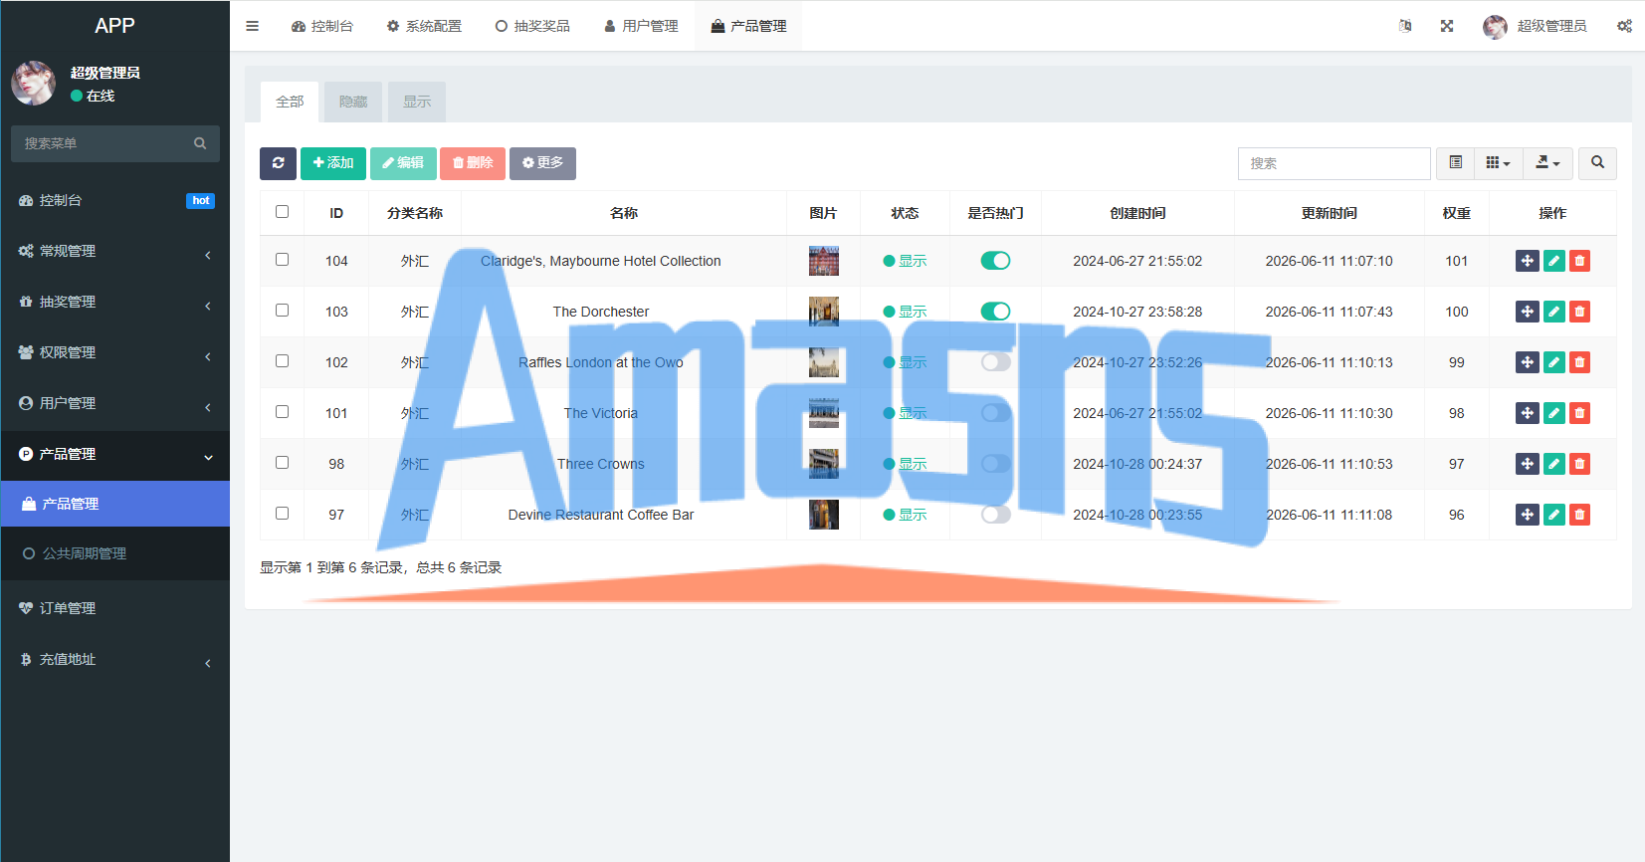Click drag-sort icon for row 97
Screen dimensions: 1645x862
pyautogui.click(x=1528, y=515)
